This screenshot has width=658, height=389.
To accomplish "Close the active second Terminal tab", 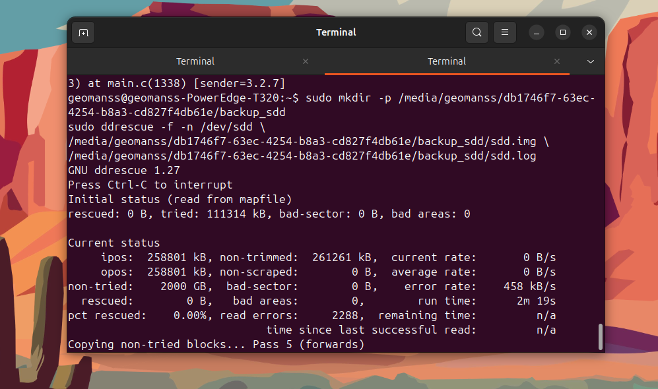I will pos(557,61).
